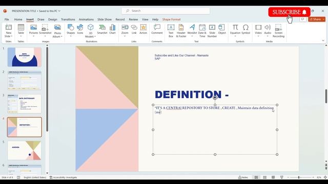Click the Slide 4 of 8 indicator
328x184 pixels.
[7, 177]
